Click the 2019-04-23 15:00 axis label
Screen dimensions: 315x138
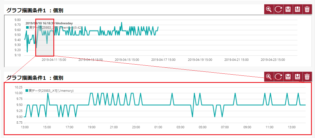click(x=273, y=60)
